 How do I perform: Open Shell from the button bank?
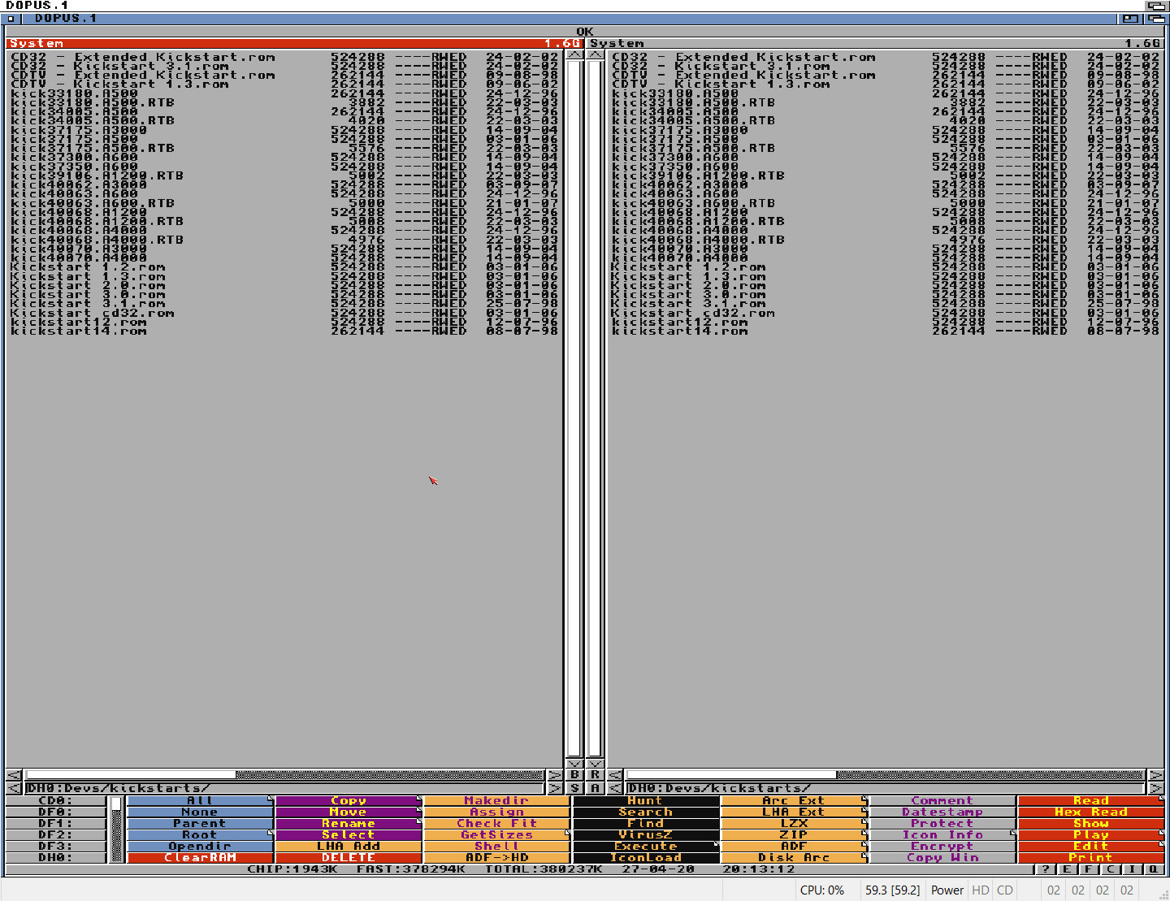click(497, 846)
